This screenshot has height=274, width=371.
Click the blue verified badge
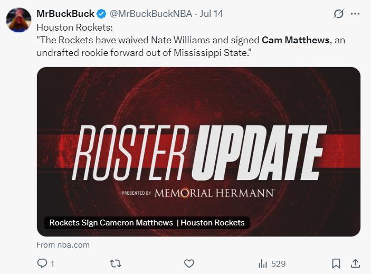click(x=101, y=14)
